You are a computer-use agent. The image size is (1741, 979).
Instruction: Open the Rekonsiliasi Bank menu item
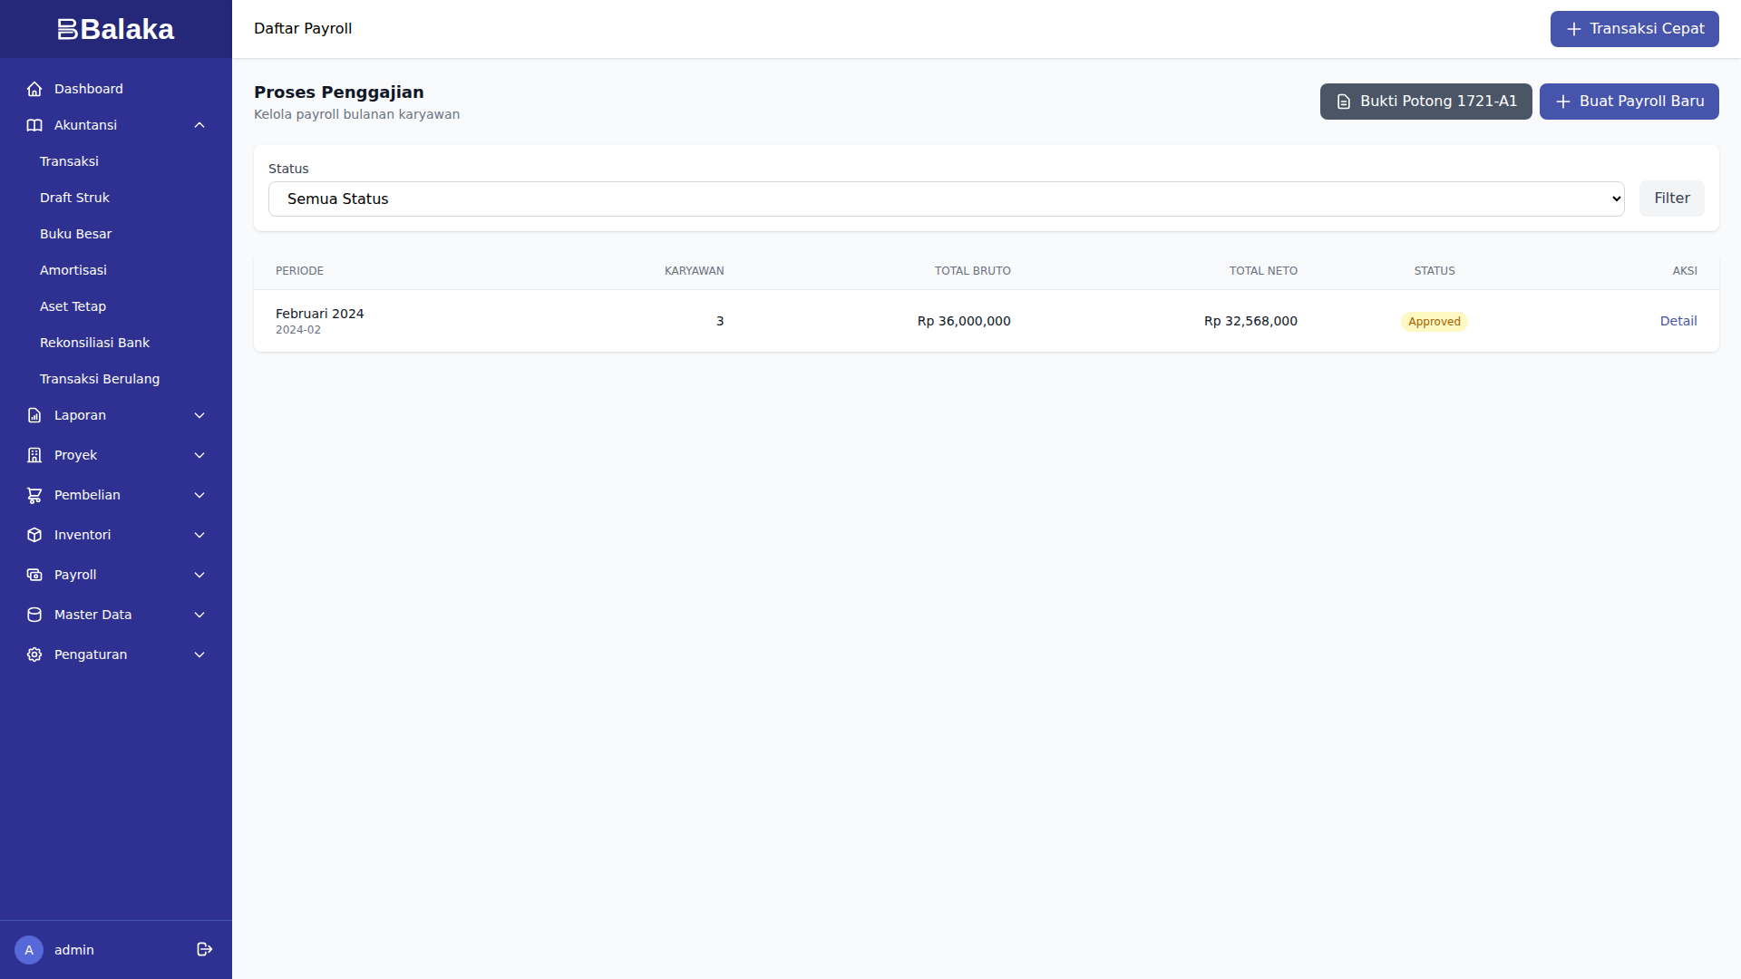[94, 343]
